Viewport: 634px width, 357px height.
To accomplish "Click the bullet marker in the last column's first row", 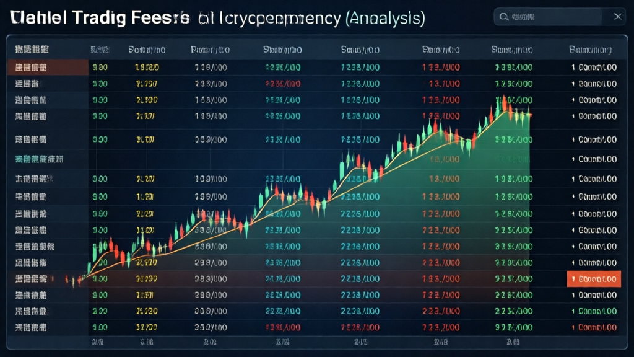I will (573, 68).
